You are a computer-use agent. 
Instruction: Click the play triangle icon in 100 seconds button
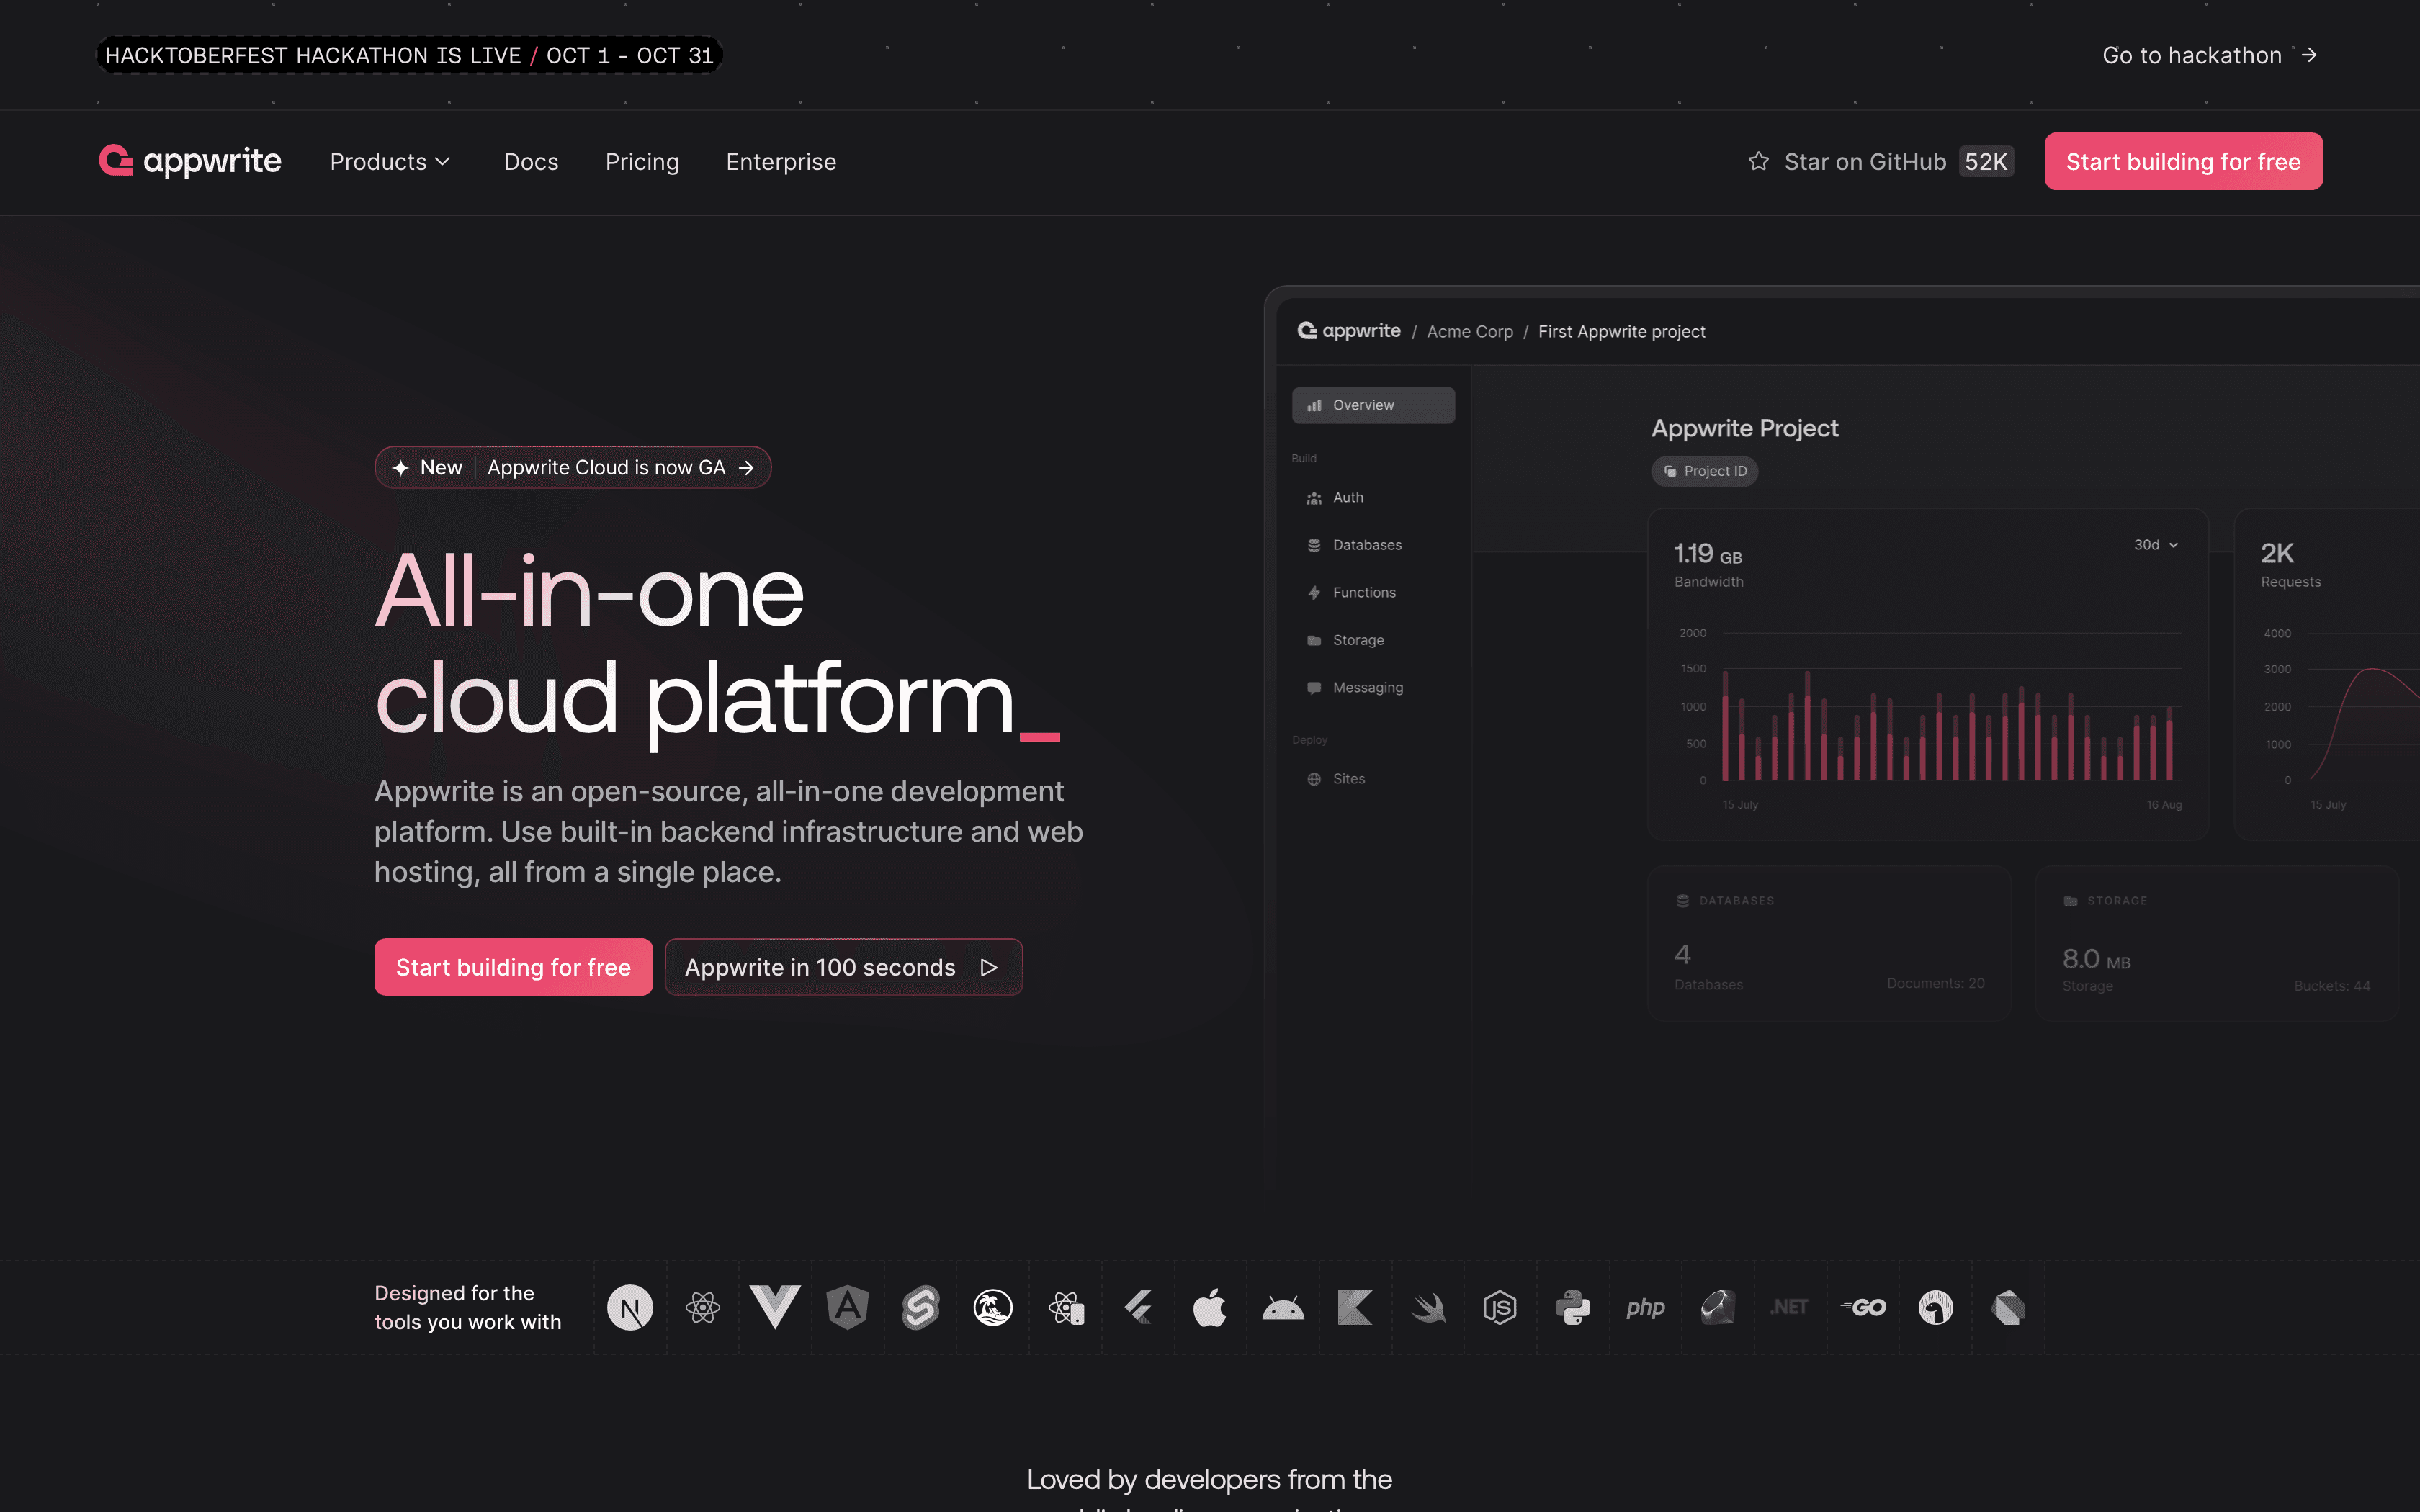[989, 967]
